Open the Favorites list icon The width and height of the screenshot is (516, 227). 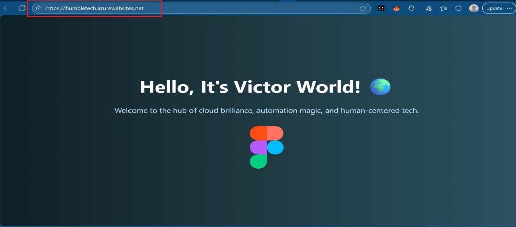[443, 8]
